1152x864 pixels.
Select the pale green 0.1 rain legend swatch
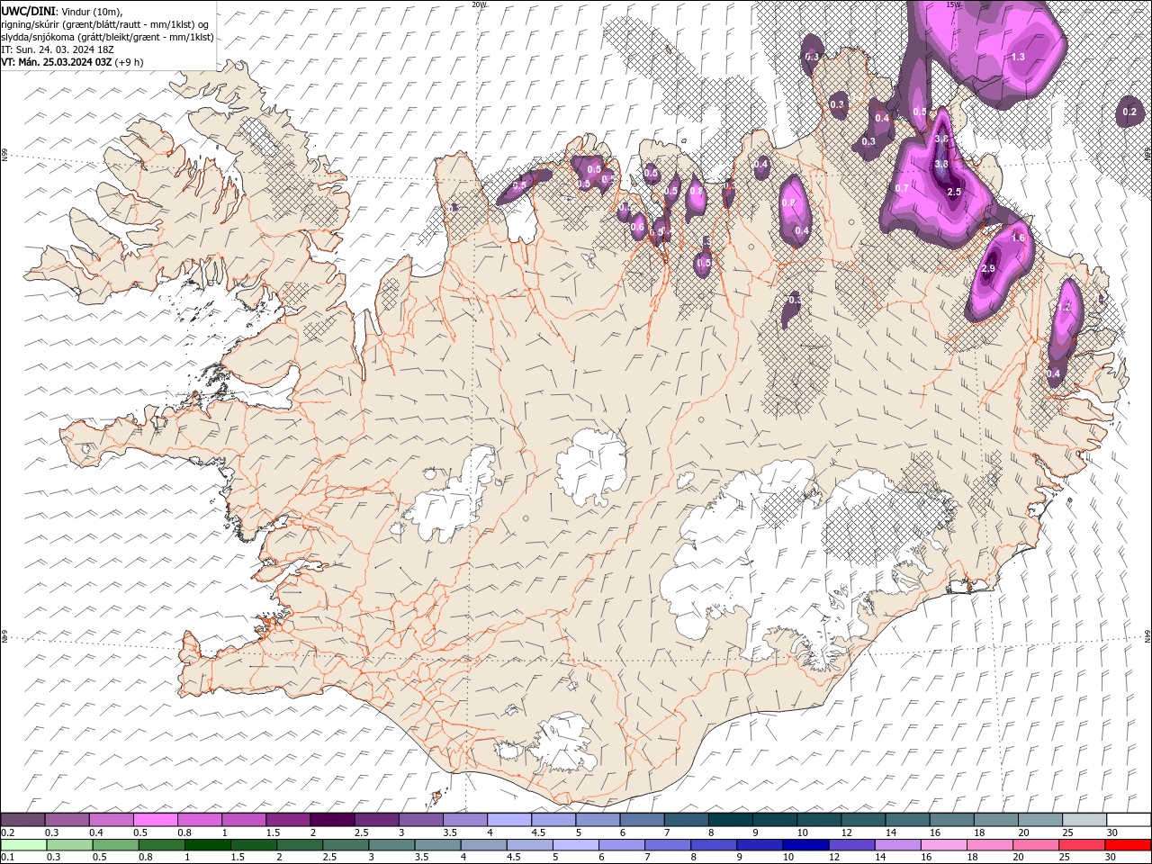click(23, 845)
